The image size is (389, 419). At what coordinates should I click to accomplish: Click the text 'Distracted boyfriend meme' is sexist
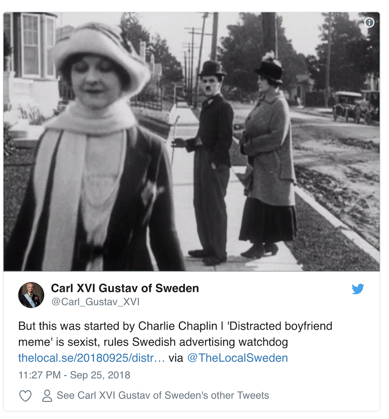pos(175,334)
